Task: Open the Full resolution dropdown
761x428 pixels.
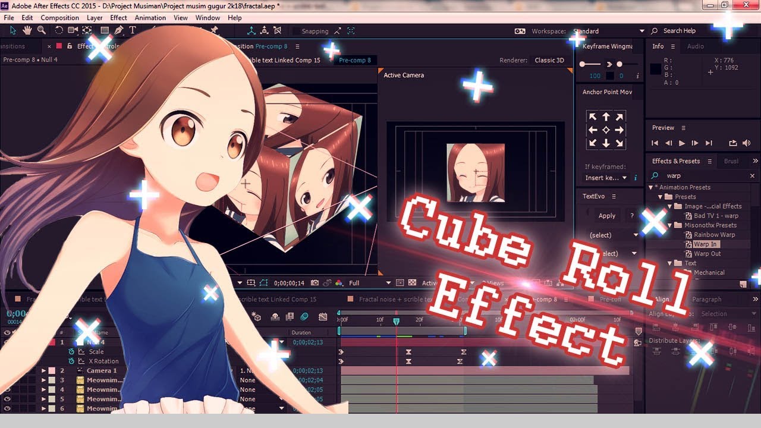Action: point(370,283)
